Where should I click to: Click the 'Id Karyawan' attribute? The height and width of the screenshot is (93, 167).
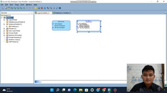pos(58,24)
